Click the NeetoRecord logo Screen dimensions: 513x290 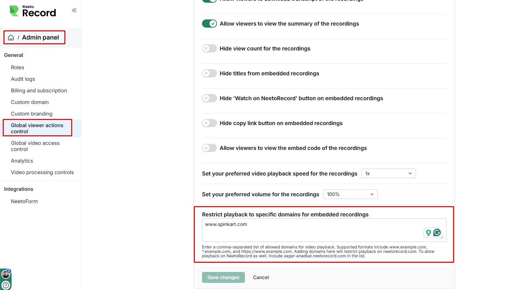33,11
